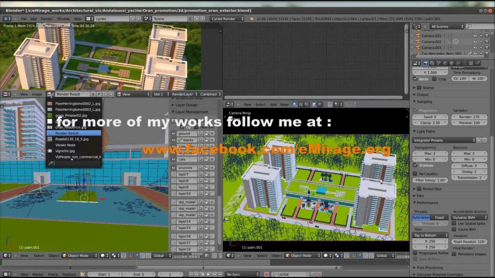Select Render Result in the image list
495x278 pixels.
pos(73,133)
